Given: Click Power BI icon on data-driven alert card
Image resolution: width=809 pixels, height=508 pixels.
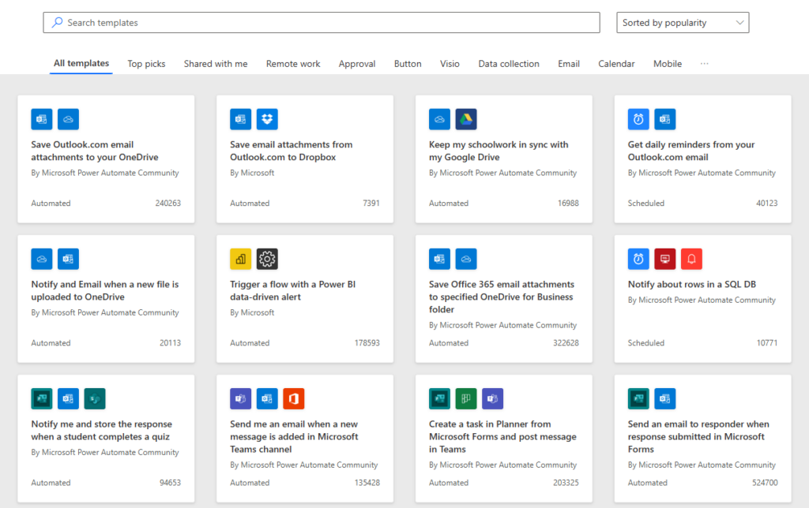Looking at the screenshot, I should [x=240, y=259].
